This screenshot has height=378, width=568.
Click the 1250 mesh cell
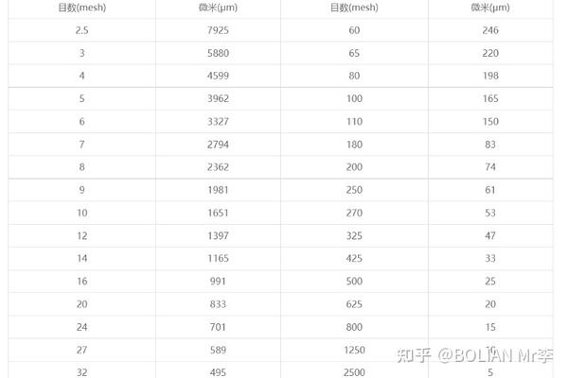pos(354,350)
